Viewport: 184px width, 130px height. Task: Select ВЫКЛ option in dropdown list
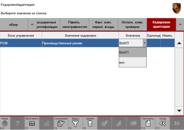132,52
